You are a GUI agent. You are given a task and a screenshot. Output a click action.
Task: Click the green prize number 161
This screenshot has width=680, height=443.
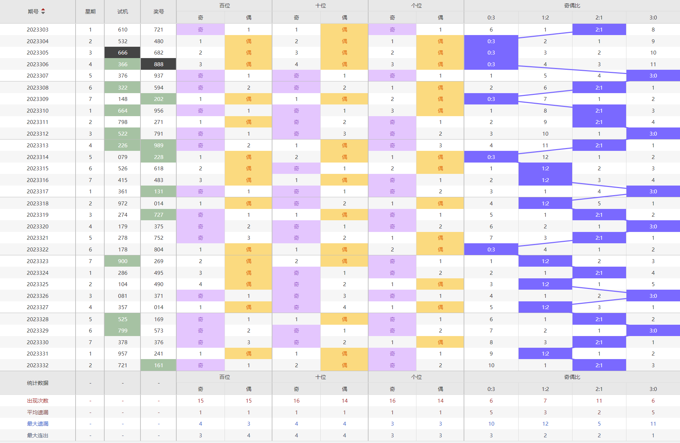(159, 365)
